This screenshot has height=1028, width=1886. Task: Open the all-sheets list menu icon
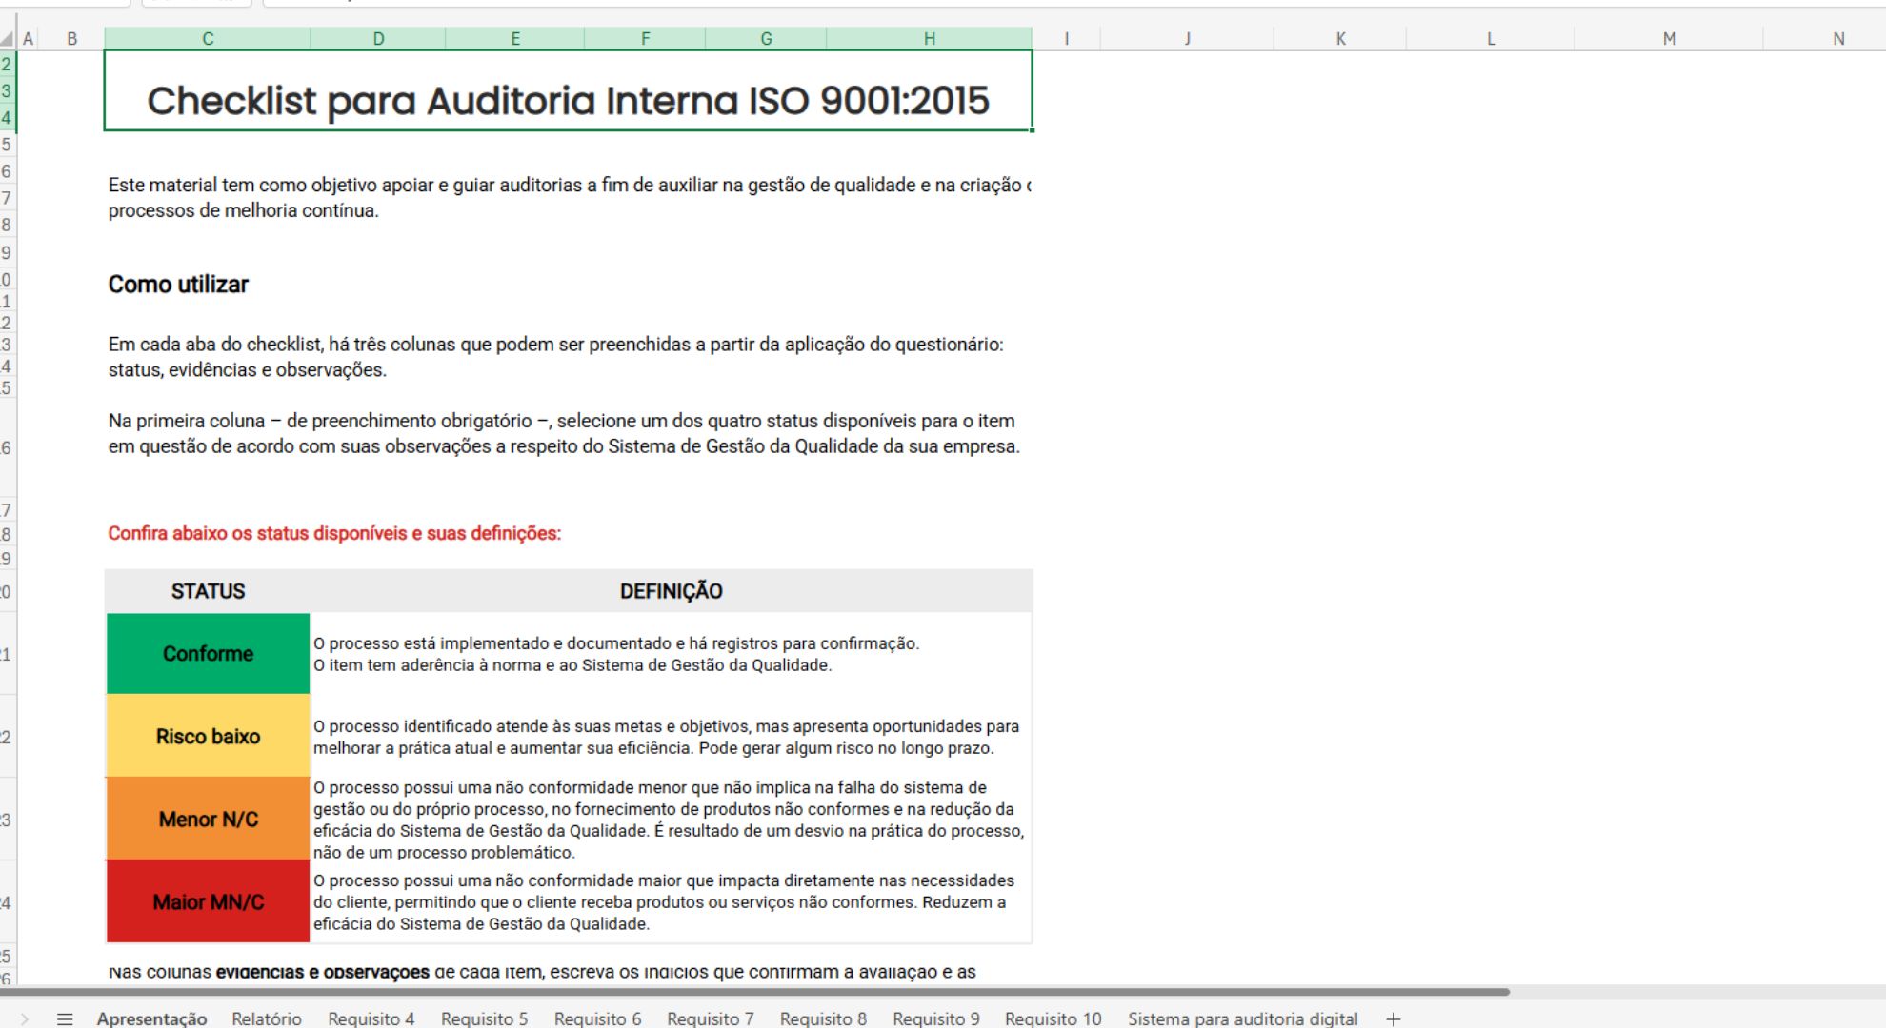tap(65, 1018)
